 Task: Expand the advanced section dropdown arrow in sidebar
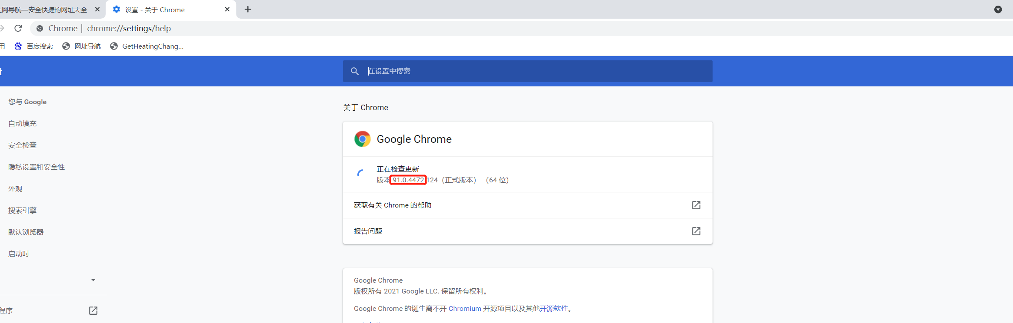click(93, 280)
